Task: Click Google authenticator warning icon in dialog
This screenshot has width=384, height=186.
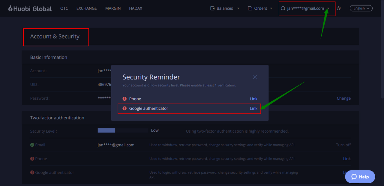Action: pos(125,108)
